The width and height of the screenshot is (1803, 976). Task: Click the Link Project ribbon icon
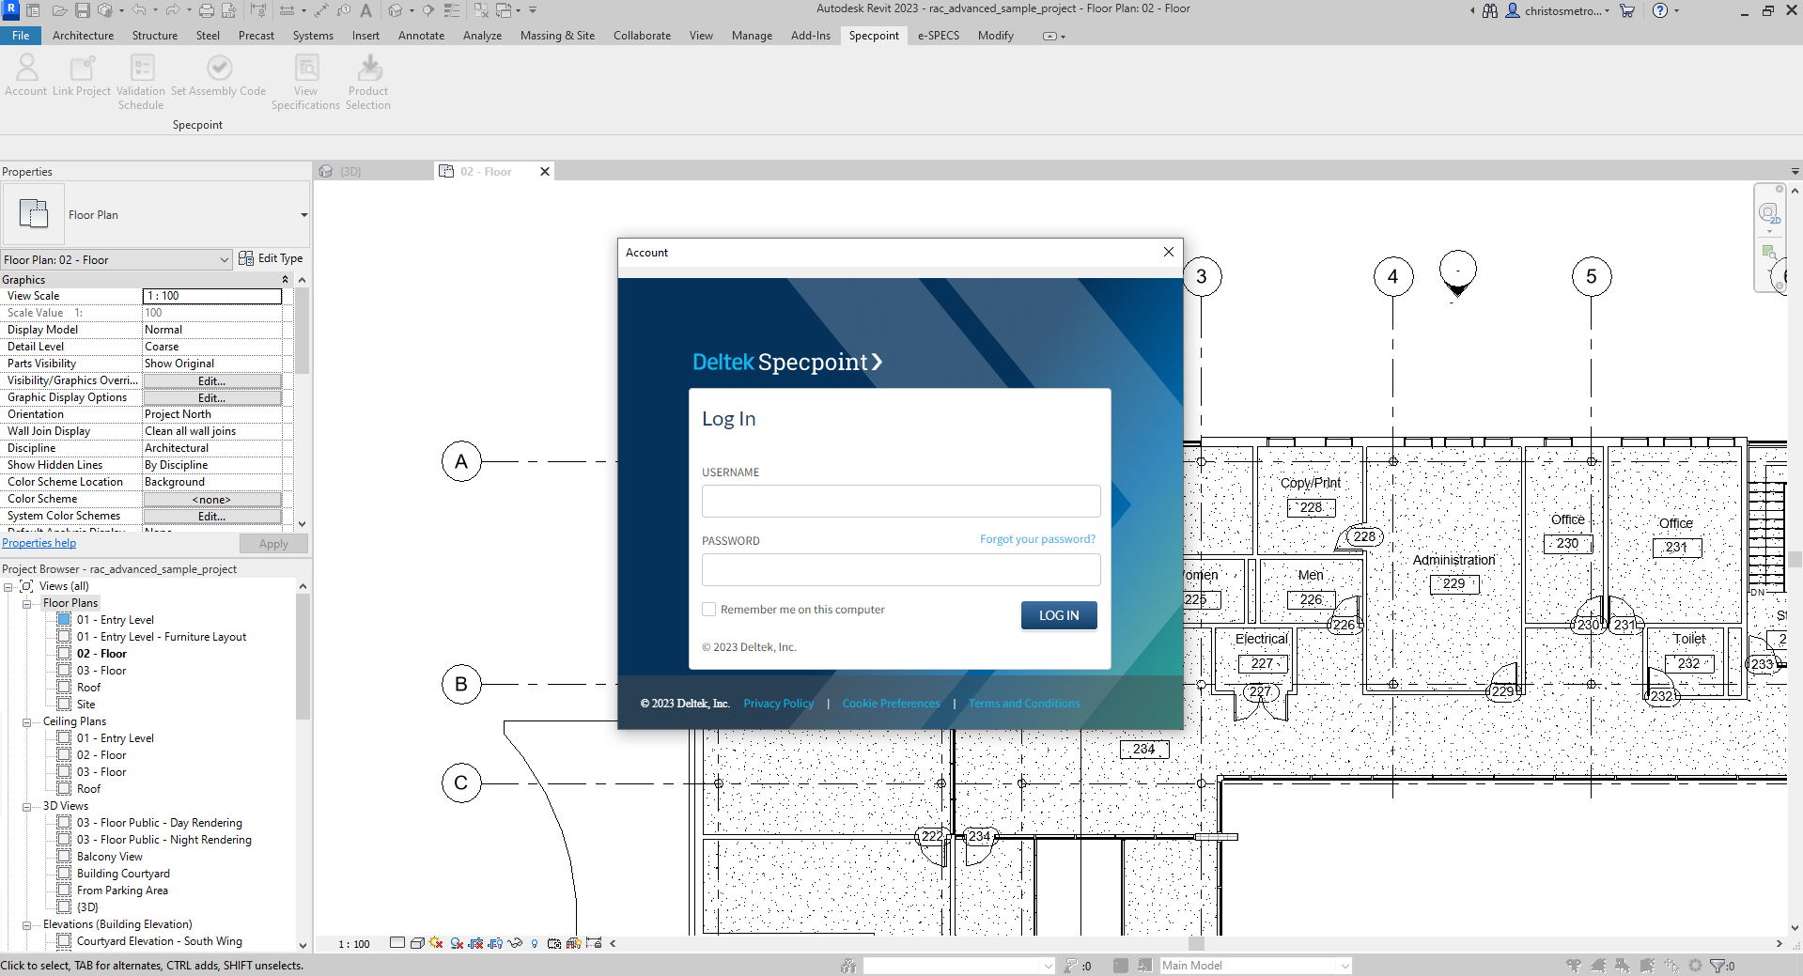click(82, 69)
